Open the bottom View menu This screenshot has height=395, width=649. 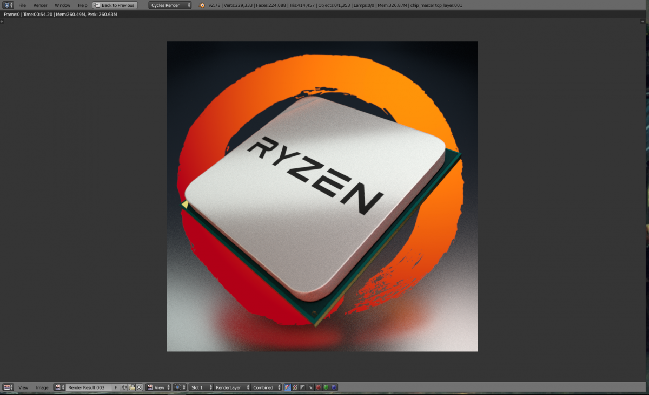[x=23, y=387]
